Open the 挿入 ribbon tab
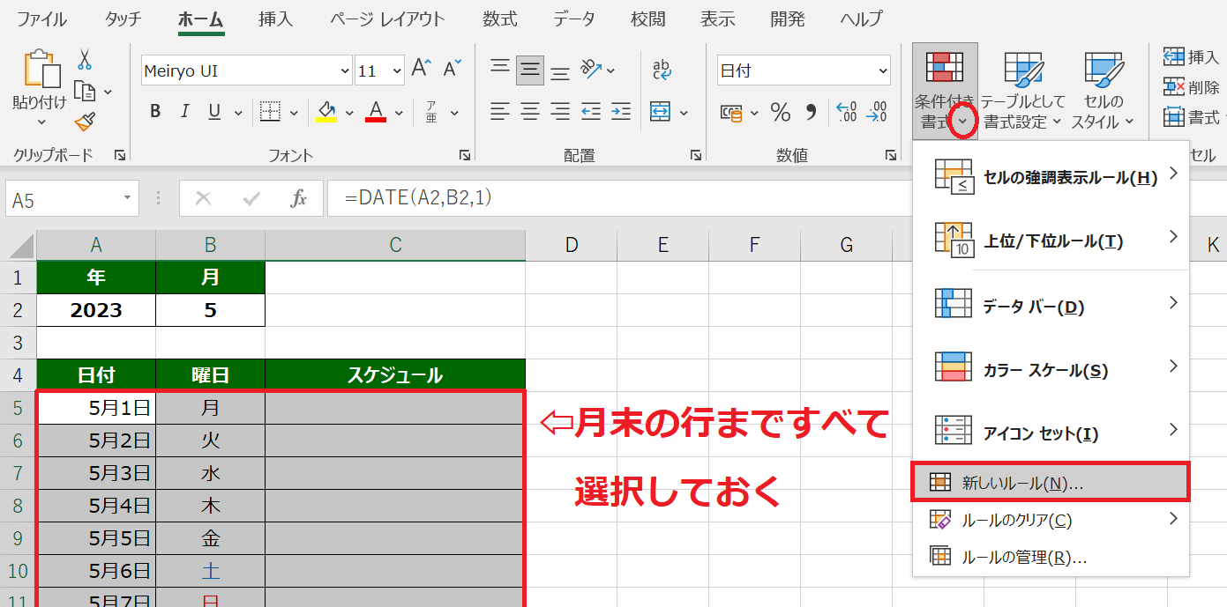This screenshot has width=1227, height=607. pyautogui.click(x=277, y=19)
